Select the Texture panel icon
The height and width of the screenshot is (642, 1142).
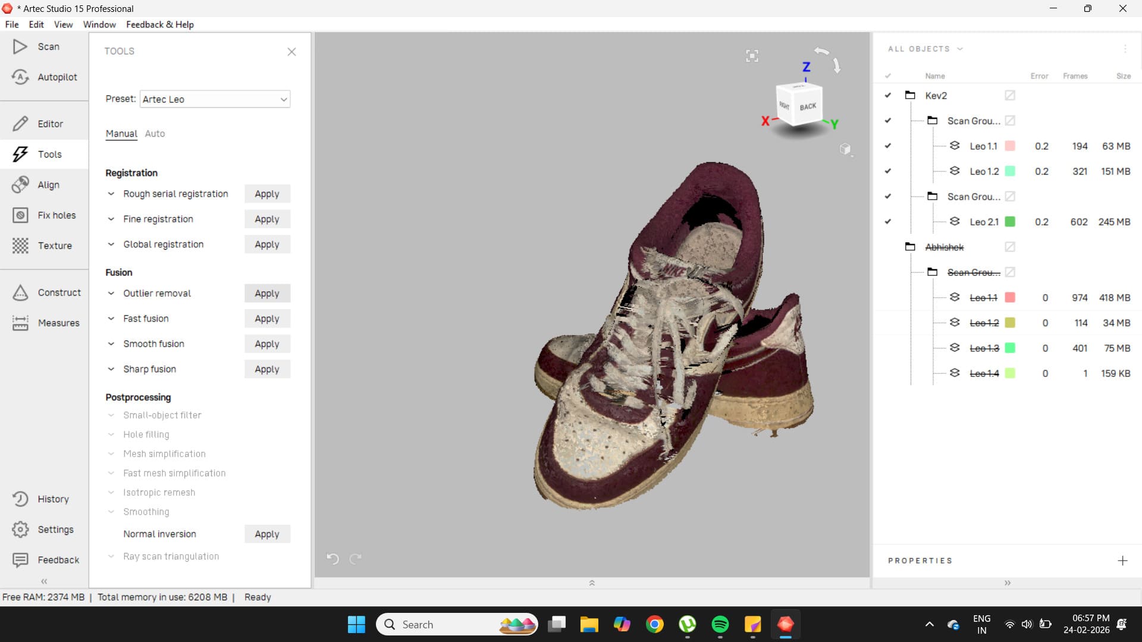[x=20, y=246]
